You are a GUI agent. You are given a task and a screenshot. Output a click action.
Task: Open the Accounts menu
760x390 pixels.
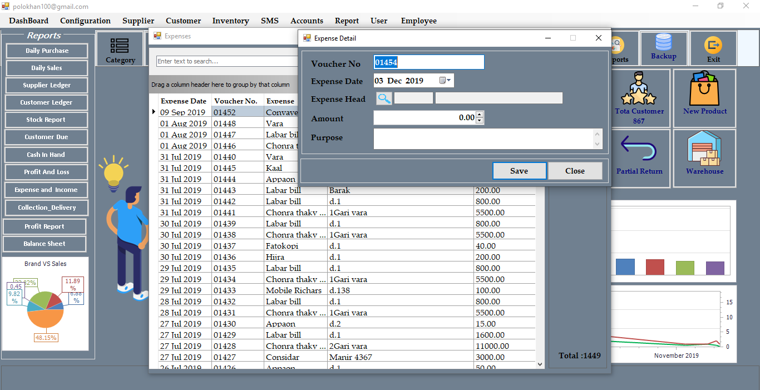click(x=307, y=21)
